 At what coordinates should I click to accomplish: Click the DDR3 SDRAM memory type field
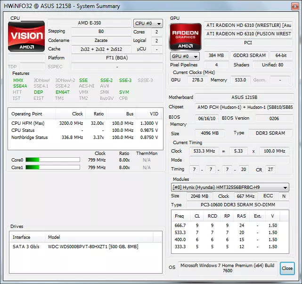click(x=270, y=133)
